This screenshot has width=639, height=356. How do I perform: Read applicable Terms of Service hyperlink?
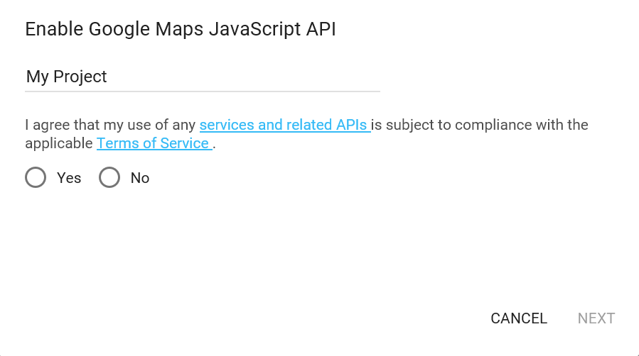(154, 143)
